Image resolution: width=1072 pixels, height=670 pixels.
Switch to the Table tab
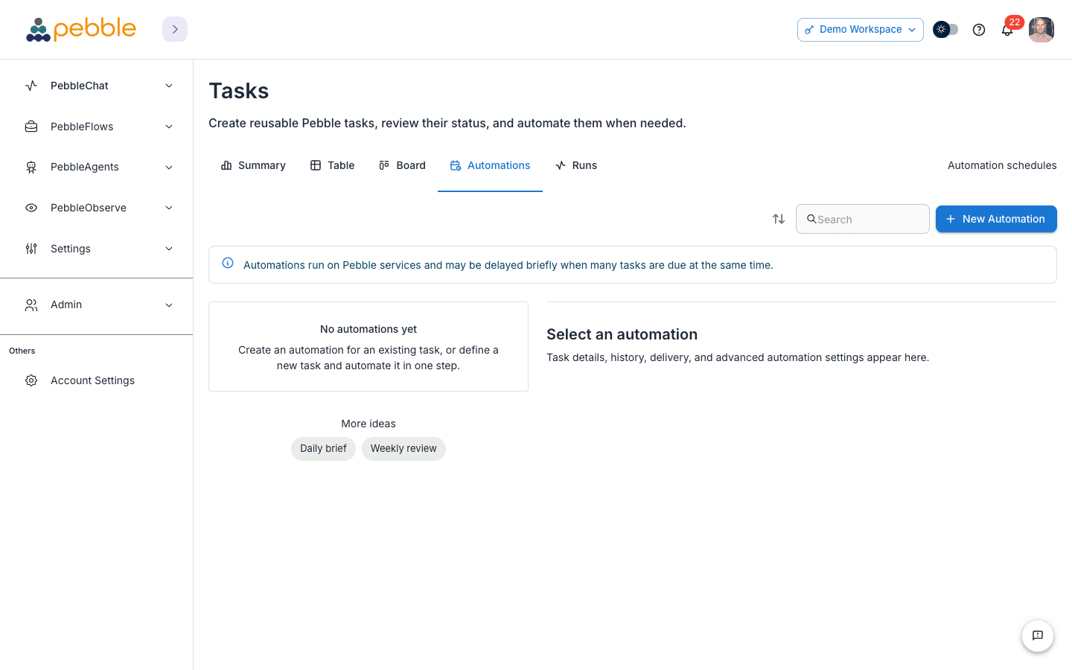pos(332,165)
